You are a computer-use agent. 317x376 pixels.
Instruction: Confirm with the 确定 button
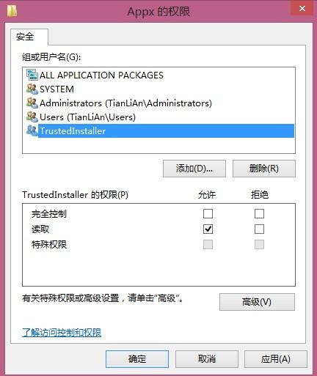pyautogui.click(x=137, y=359)
